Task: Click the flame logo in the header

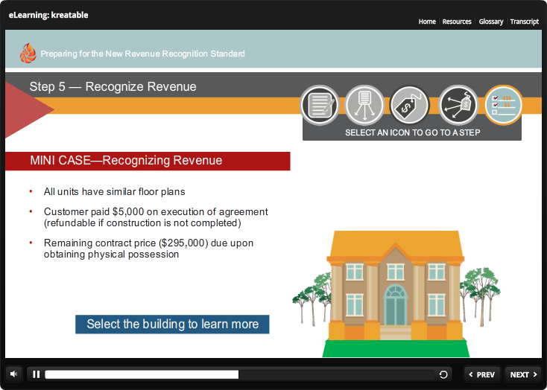Action: coord(28,53)
